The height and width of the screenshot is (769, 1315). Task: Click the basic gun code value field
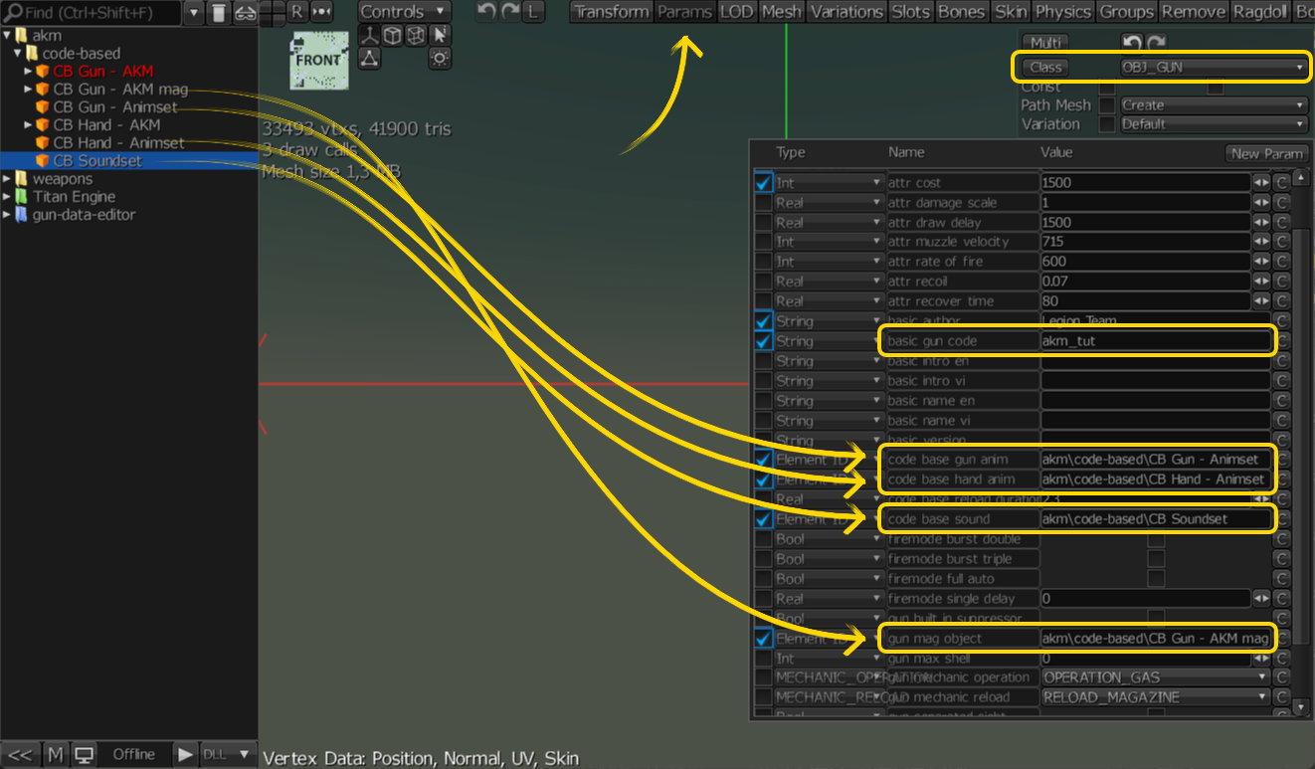[x=1156, y=341]
